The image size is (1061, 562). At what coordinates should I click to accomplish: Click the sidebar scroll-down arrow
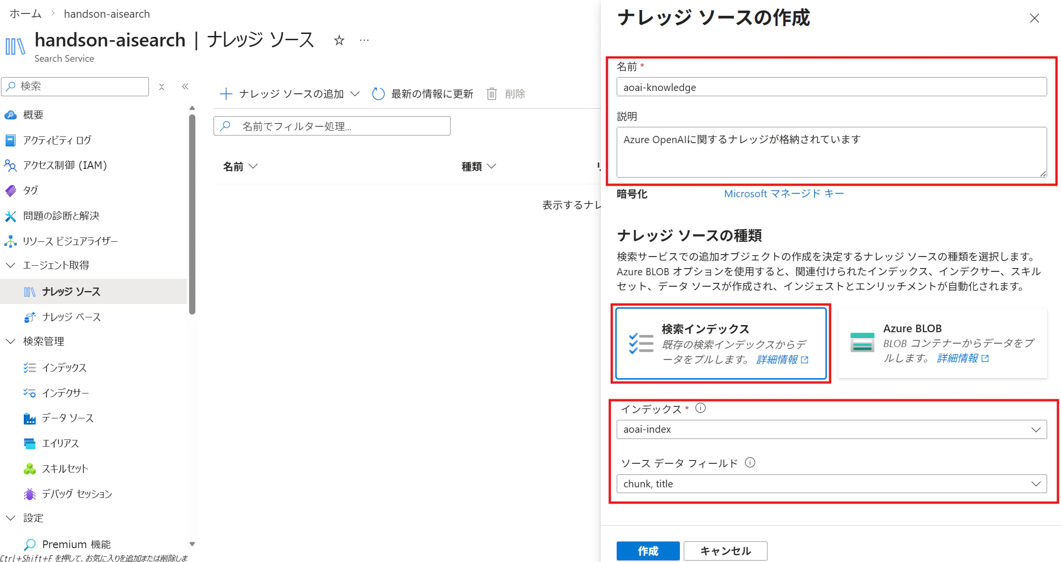coord(192,544)
